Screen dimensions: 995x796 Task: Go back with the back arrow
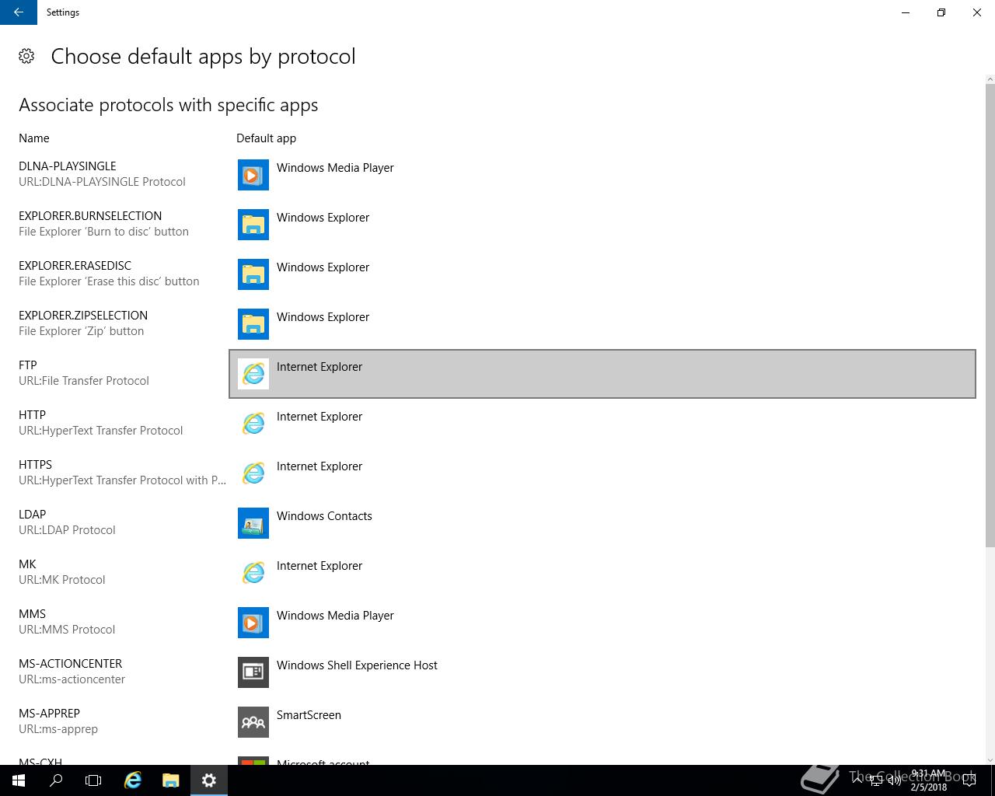tap(19, 12)
